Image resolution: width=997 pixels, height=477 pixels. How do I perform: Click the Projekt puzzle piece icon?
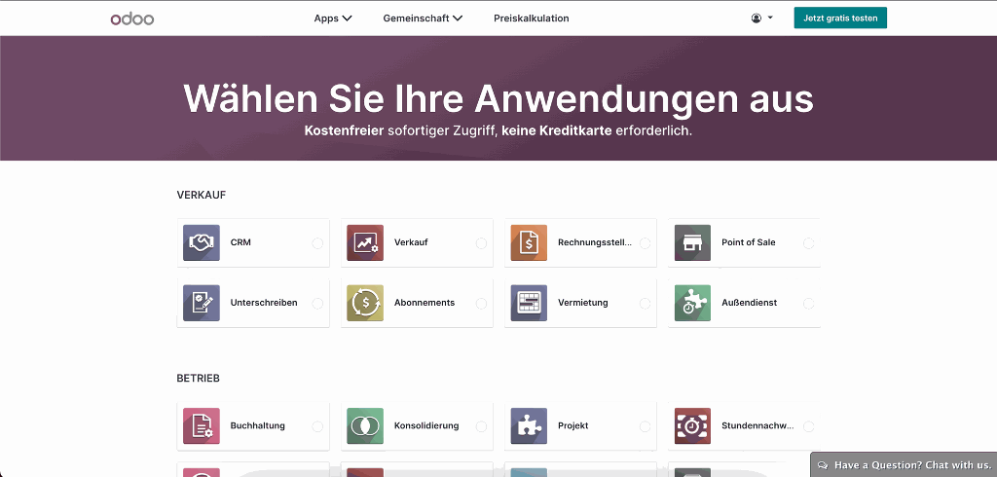[529, 426]
